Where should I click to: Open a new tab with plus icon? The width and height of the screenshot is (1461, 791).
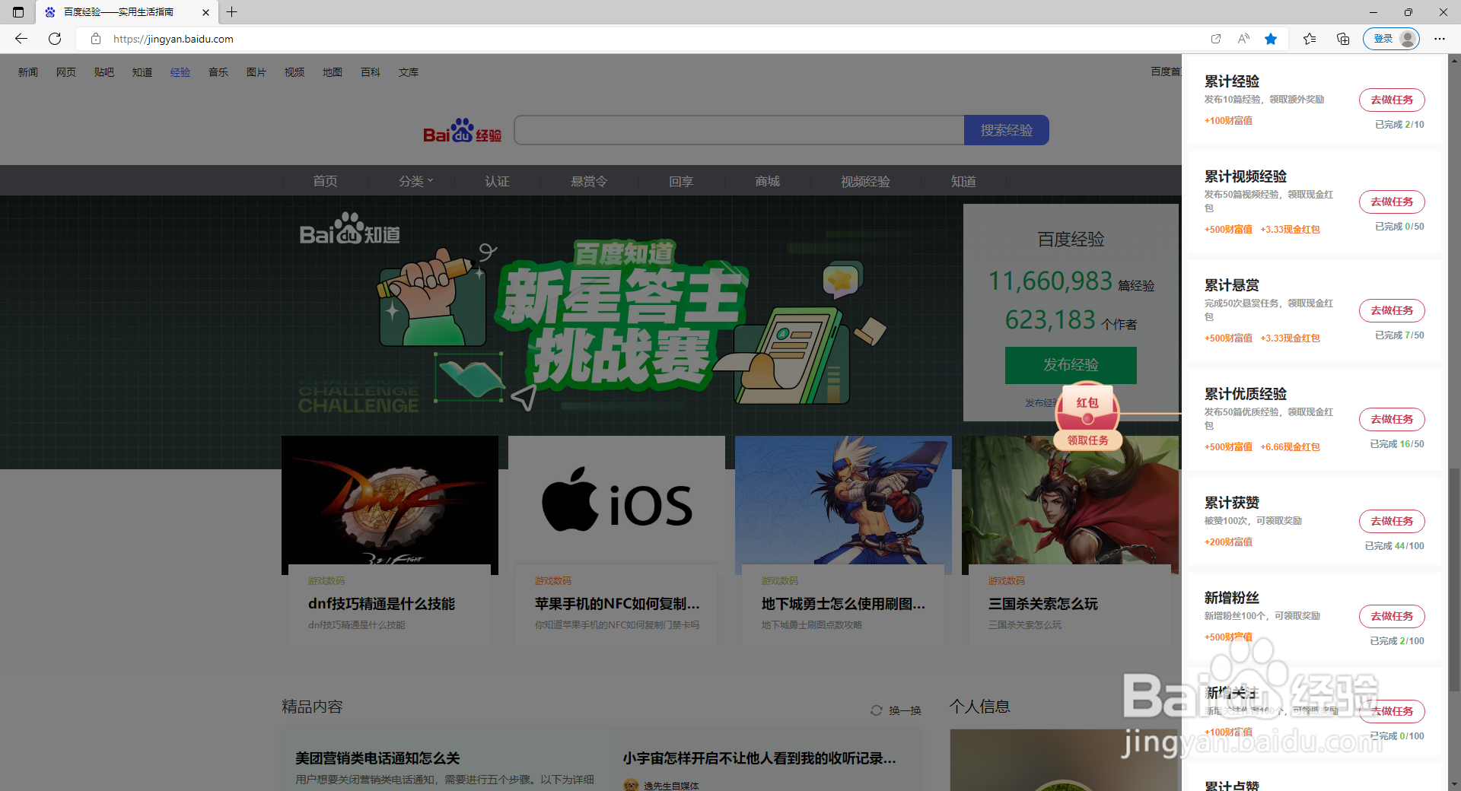tap(232, 12)
